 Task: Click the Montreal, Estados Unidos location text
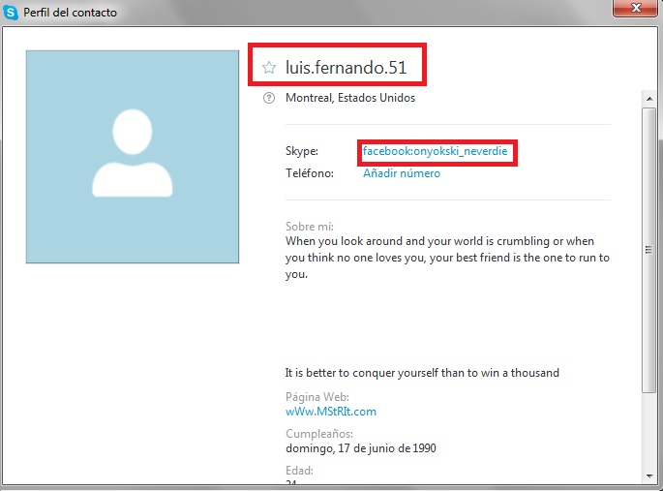pyautogui.click(x=350, y=98)
